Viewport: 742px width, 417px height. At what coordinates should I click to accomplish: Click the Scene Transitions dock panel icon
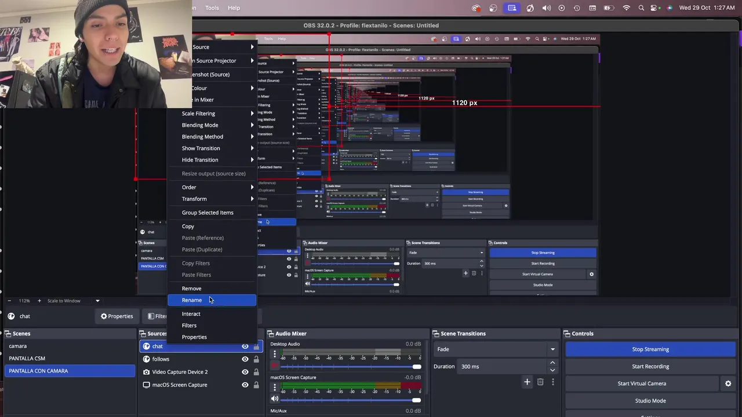click(x=436, y=334)
